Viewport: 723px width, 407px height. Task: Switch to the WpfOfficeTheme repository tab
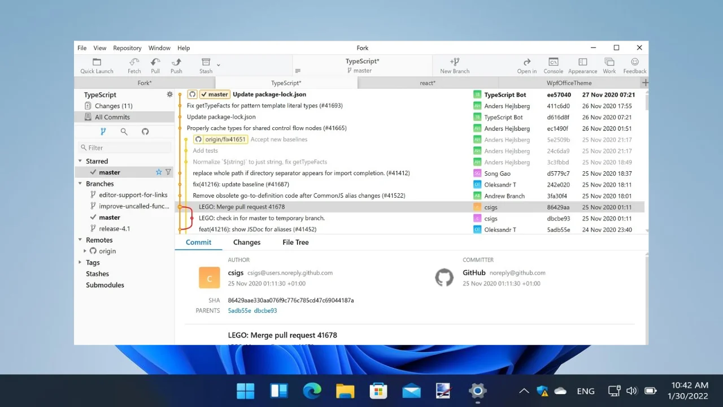click(x=569, y=83)
